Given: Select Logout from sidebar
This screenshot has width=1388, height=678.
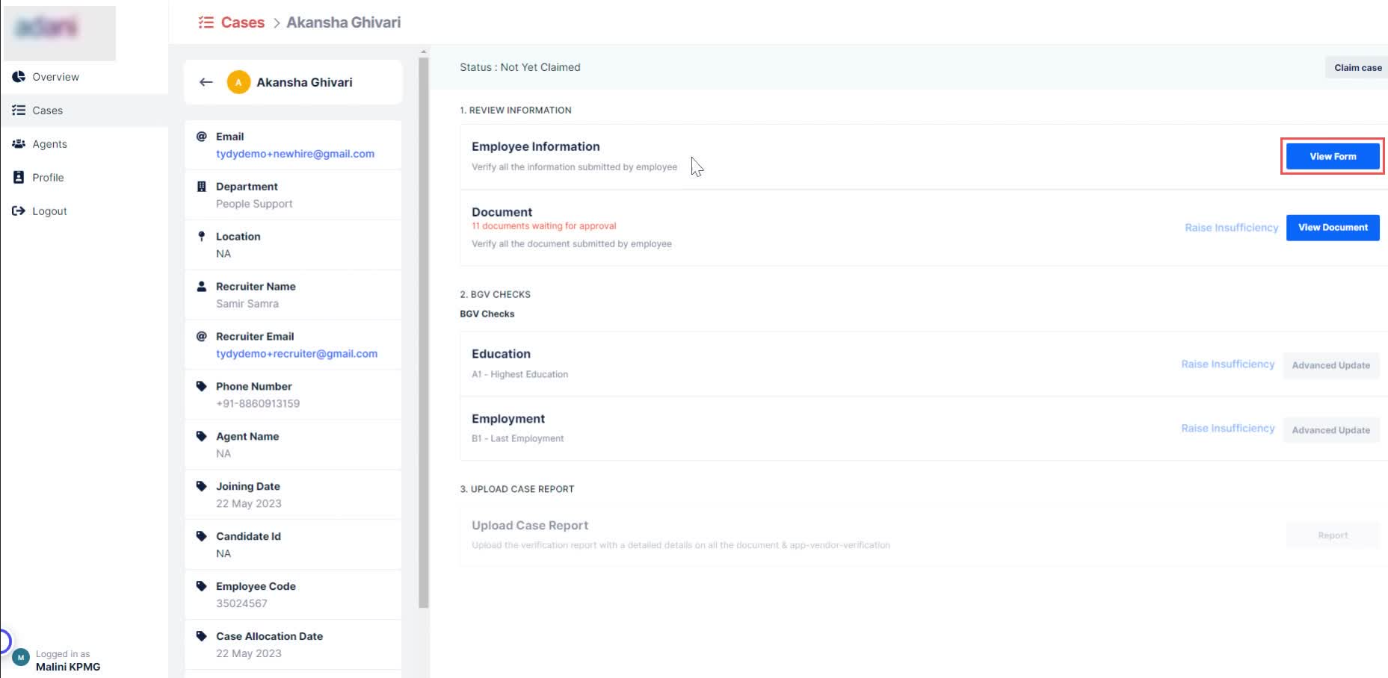Looking at the screenshot, I should point(84,211).
